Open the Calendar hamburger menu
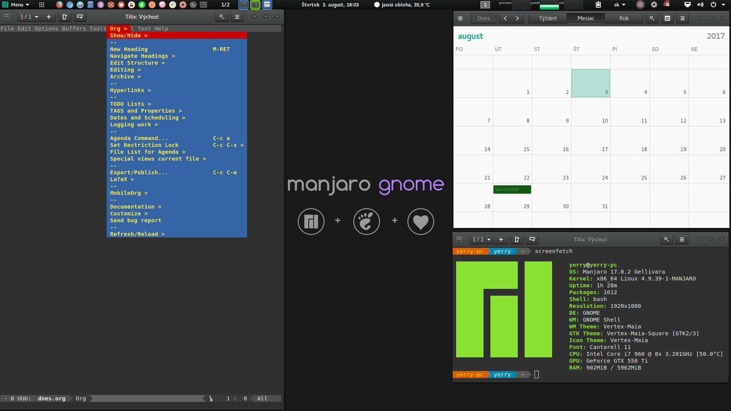Image resolution: width=731 pixels, height=411 pixels. (682, 18)
